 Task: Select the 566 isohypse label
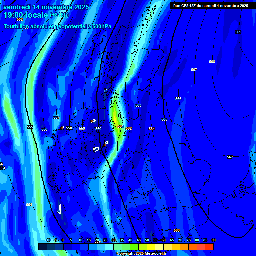[178, 99]
